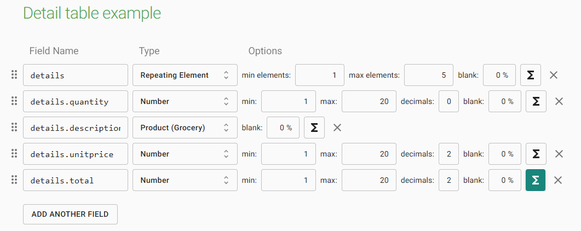Viewport: 581px width, 231px height.
Task: Remove the details.quantity field
Action: click(x=559, y=101)
